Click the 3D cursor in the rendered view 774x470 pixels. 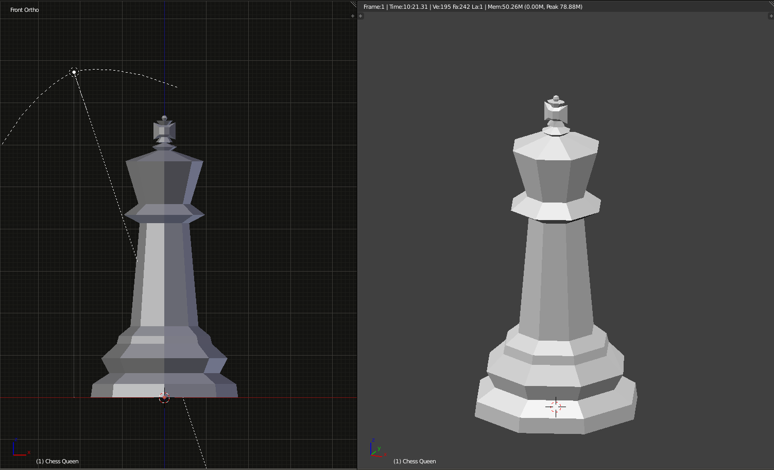point(556,407)
